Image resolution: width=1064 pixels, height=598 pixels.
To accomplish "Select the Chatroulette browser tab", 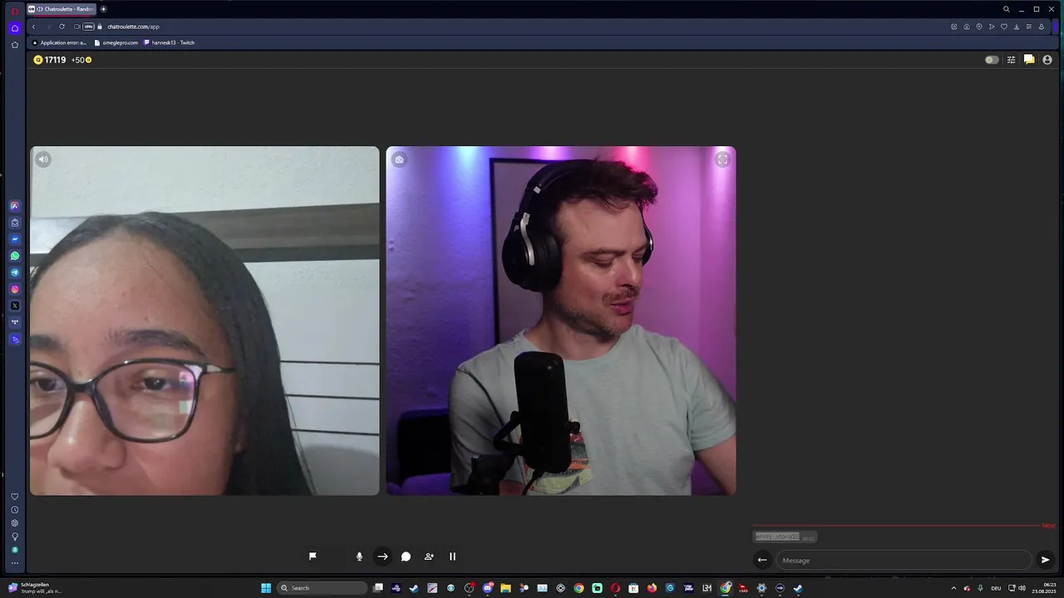I will 62,9.
